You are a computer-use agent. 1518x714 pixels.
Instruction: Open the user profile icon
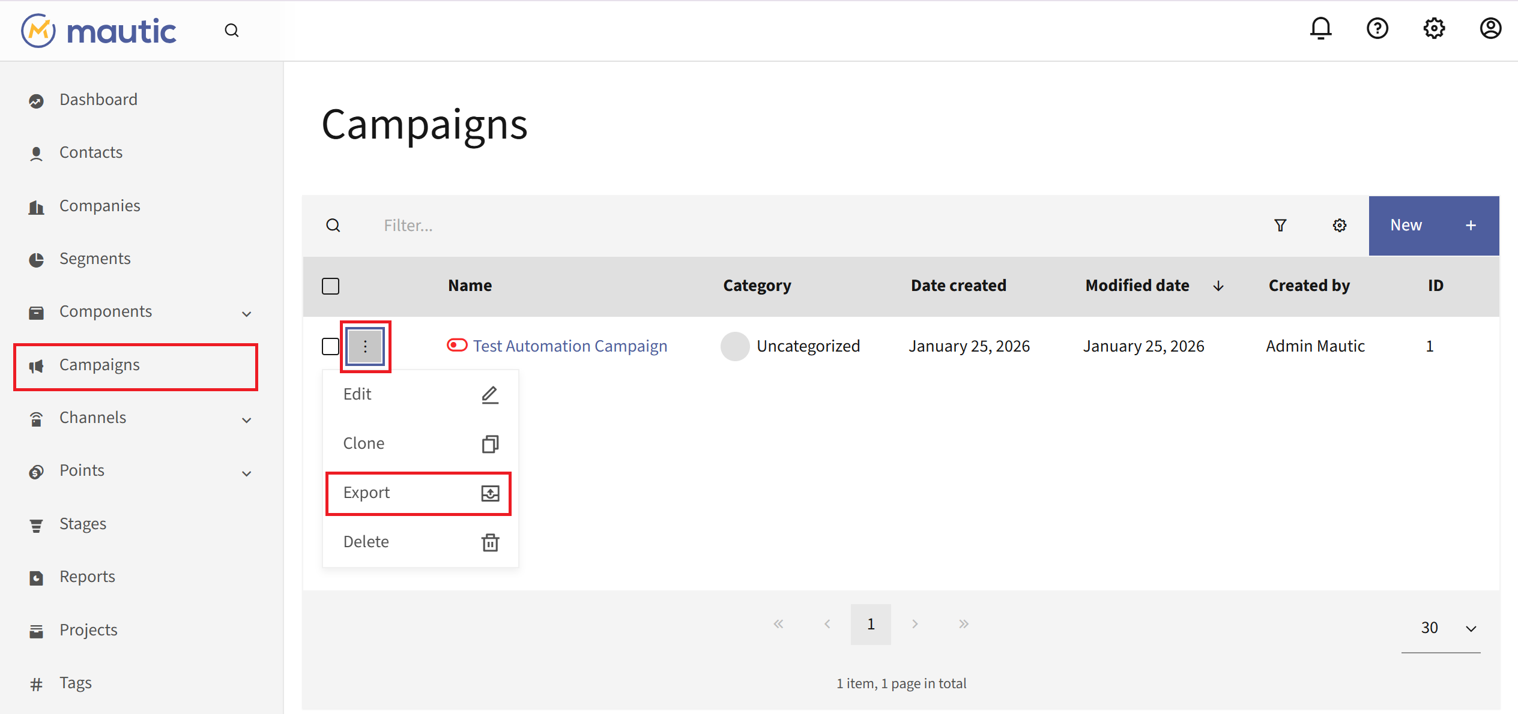[1490, 28]
